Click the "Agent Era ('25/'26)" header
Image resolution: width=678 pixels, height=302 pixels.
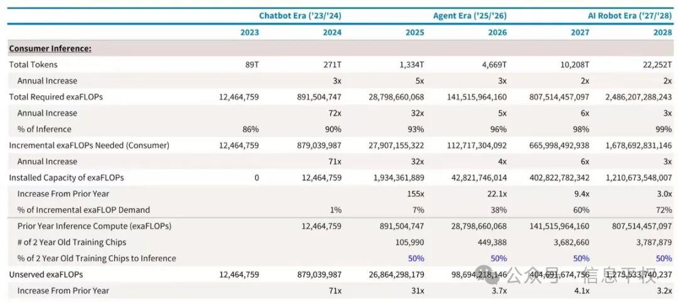[470, 16]
